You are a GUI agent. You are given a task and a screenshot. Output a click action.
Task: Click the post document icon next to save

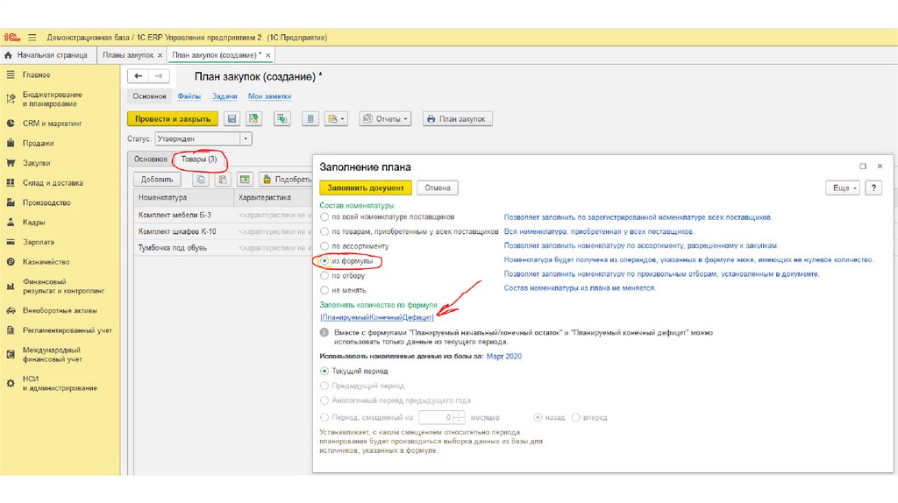pos(253,119)
